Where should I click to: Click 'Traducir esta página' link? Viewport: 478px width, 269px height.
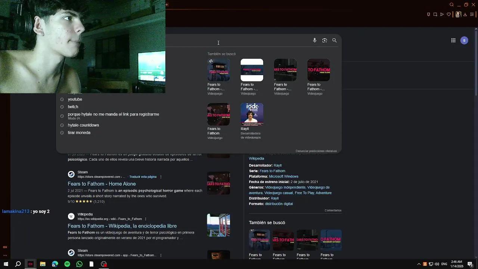point(143,177)
